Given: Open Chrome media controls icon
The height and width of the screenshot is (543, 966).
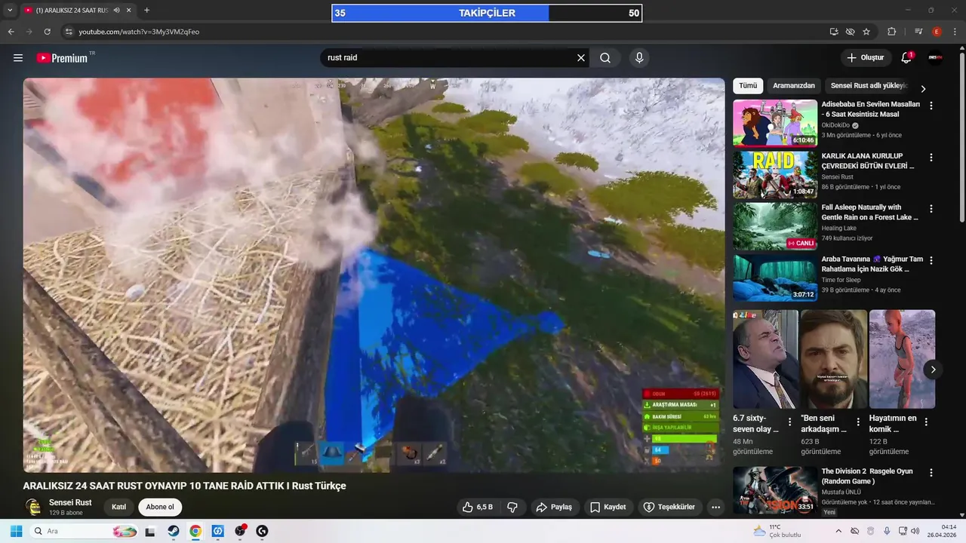Looking at the screenshot, I should point(918,32).
